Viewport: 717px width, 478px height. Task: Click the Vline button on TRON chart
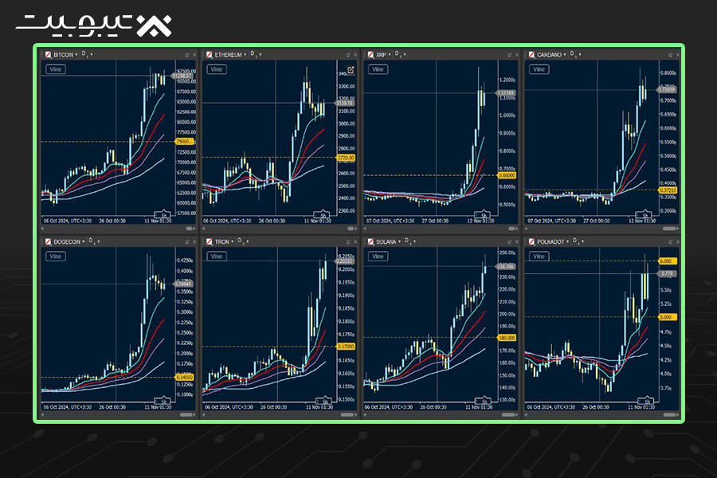click(216, 257)
